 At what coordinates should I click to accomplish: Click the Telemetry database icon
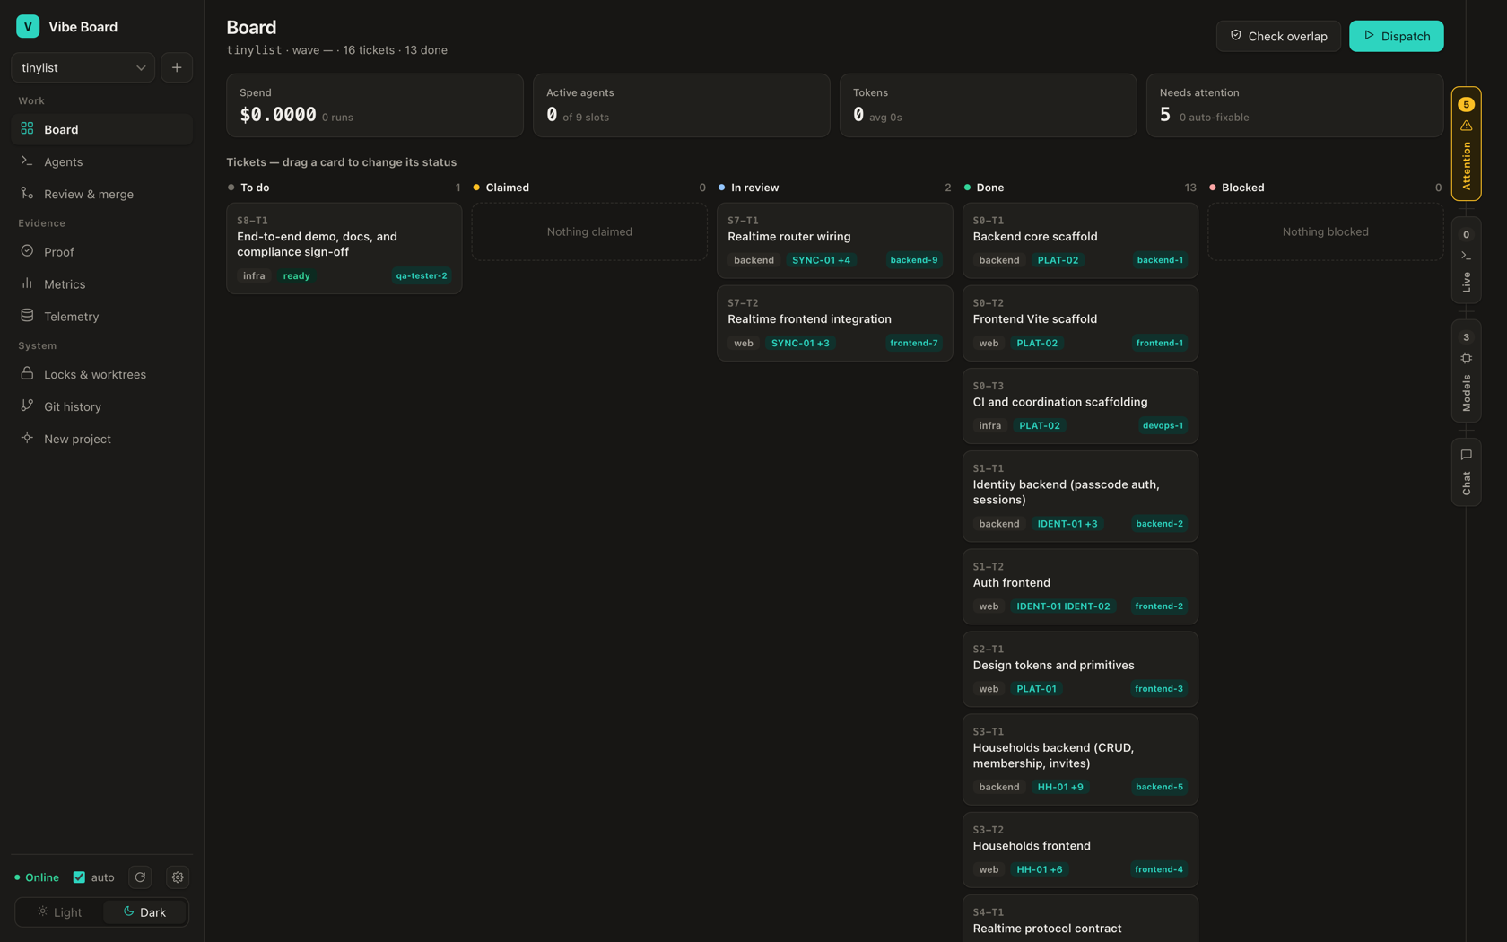coord(27,316)
